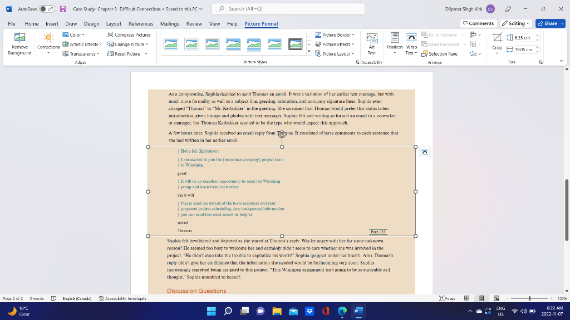Open Comments pane
The width and height of the screenshot is (570, 320).
point(478,23)
